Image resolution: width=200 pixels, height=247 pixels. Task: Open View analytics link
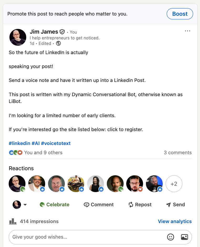pos(175,222)
